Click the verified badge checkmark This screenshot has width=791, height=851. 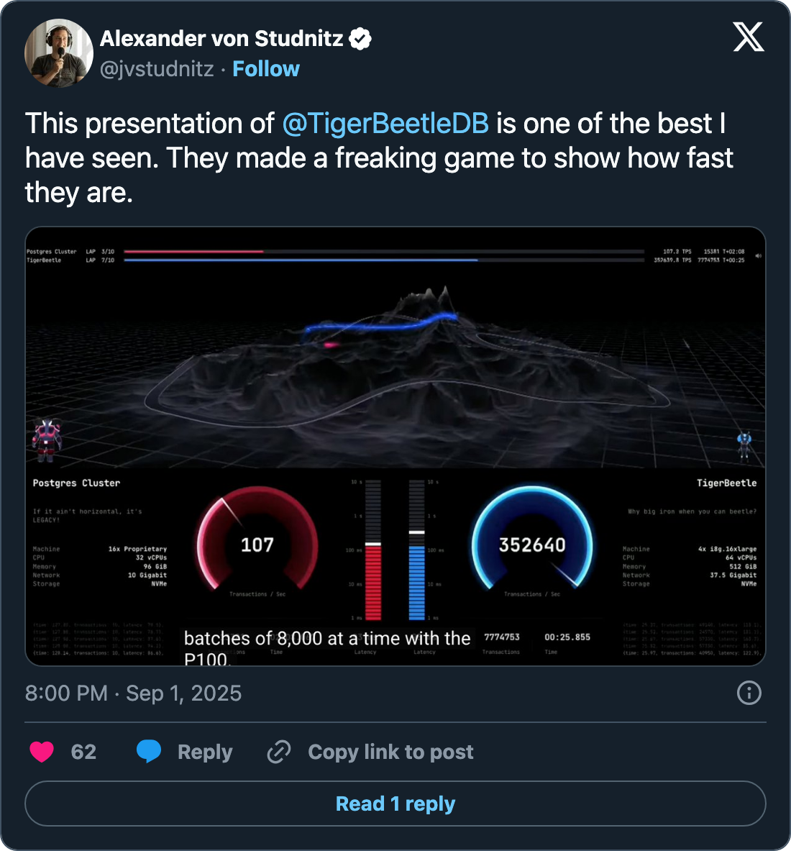pyautogui.click(x=360, y=39)
